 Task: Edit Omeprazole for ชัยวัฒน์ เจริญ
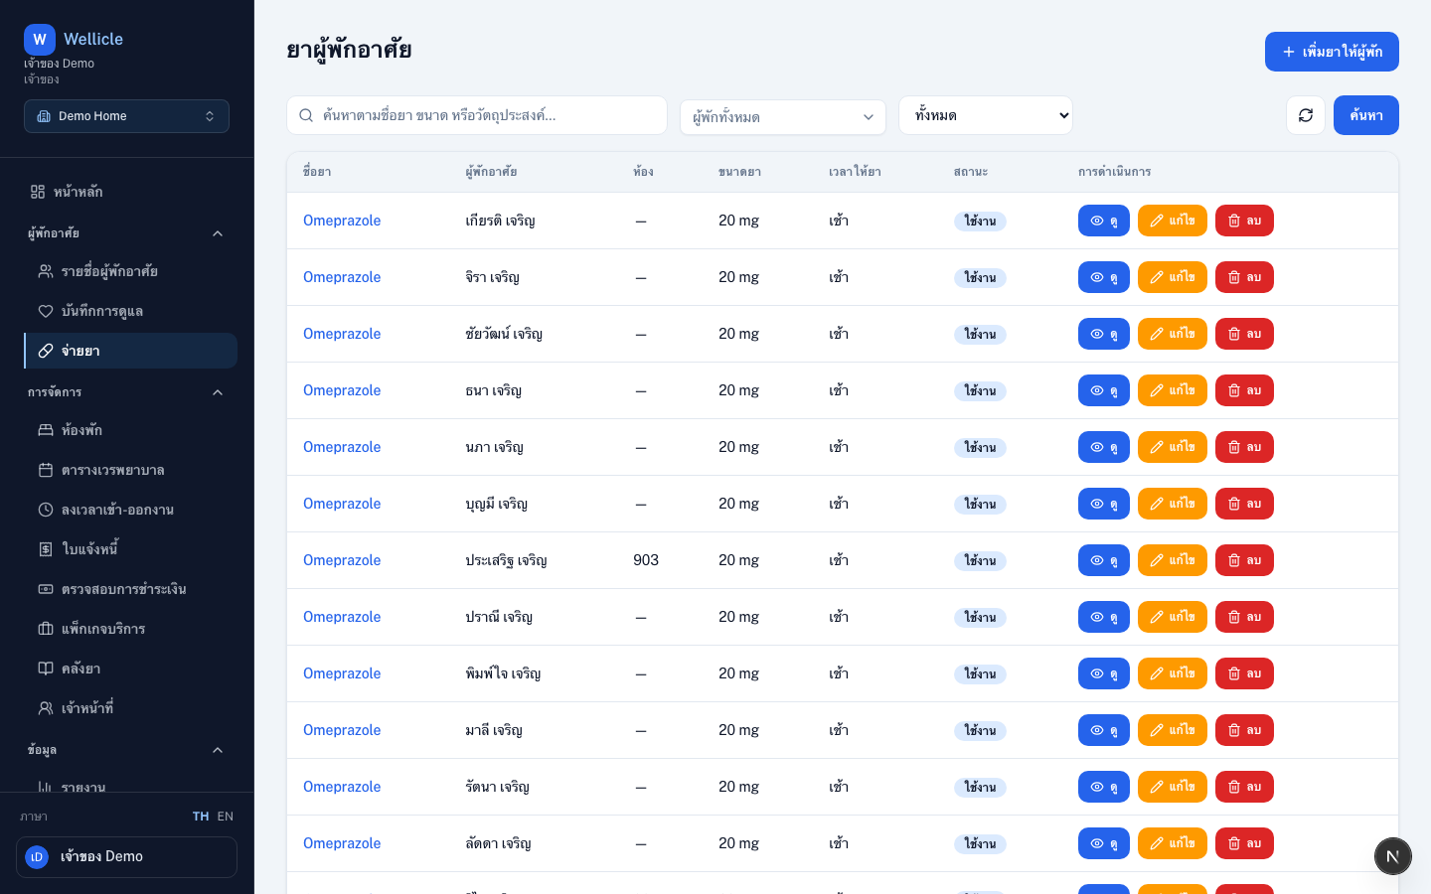click(x=1173, y=334)
